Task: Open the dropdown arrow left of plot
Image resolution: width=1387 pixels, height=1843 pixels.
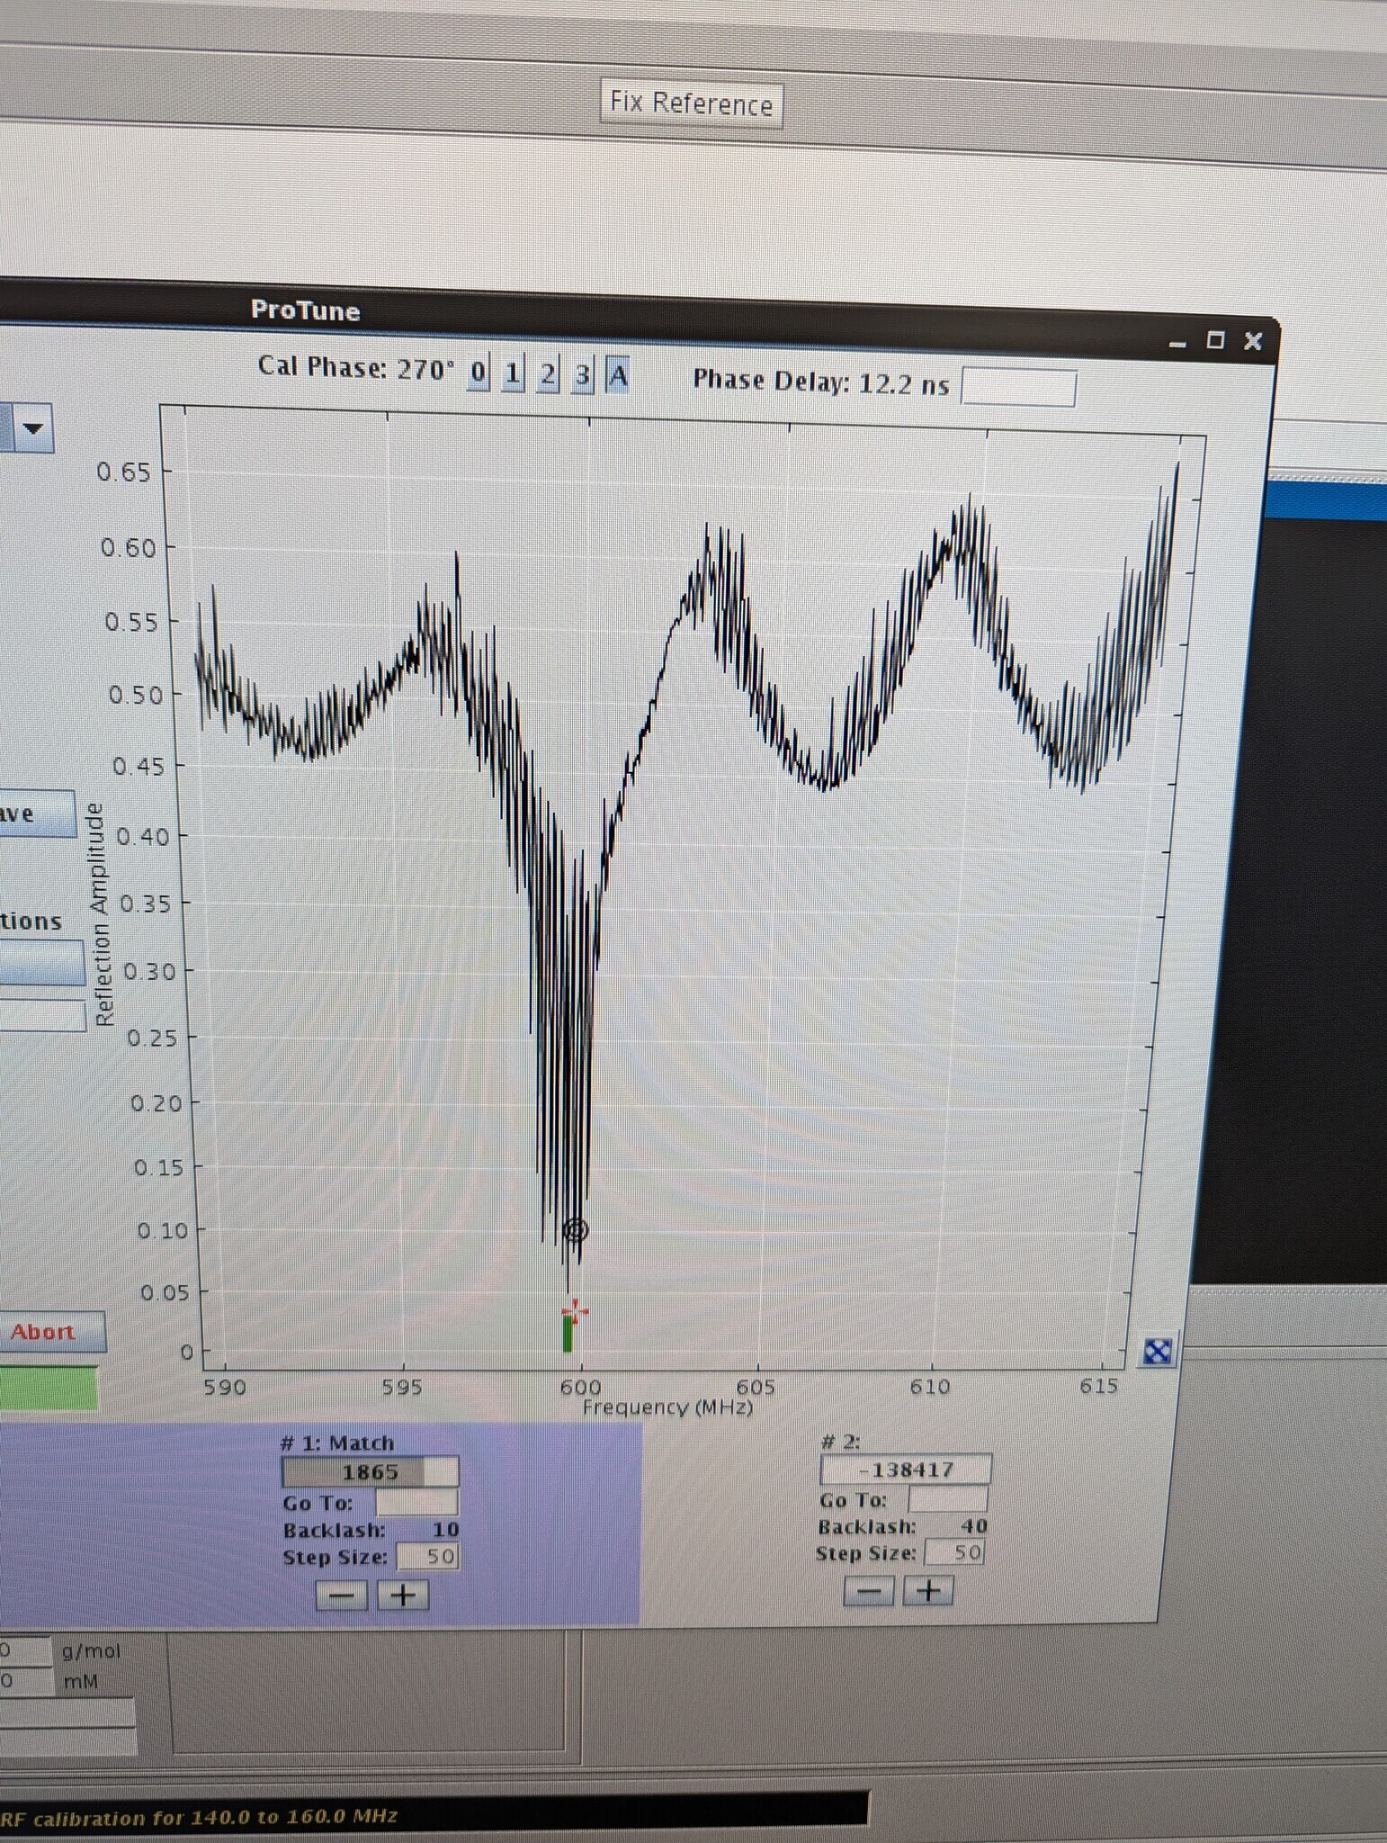Action: click(33, 428)
